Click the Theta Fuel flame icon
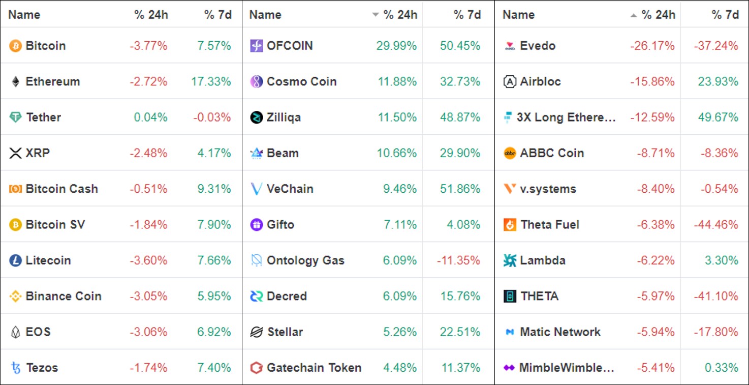749x385 pixels. (510, 224)
